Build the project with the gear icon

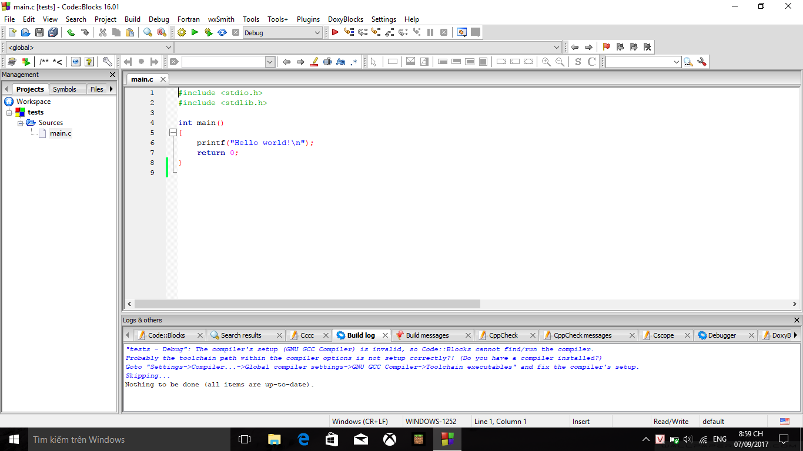pos(181,33)
